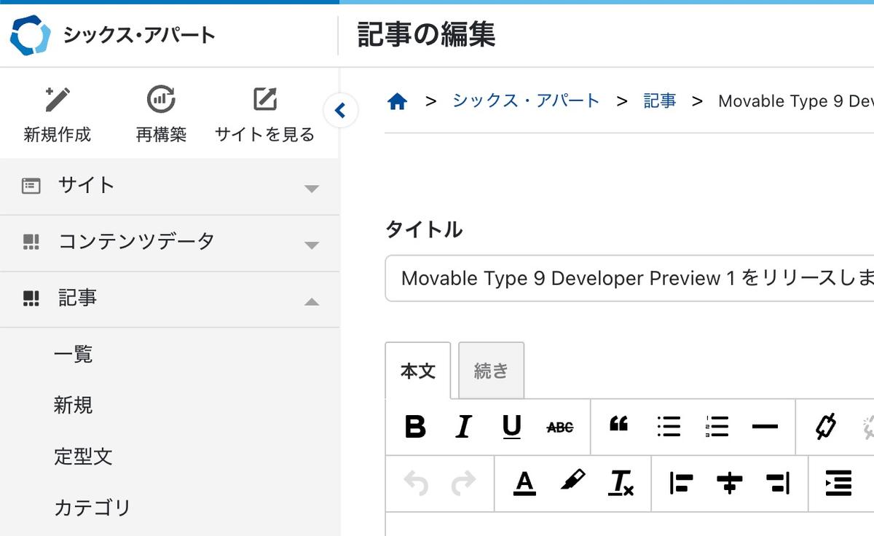Image resolution: width=874 pixels, height=536 pixels.
Task: Insert a blockquote in the editor
Action: click(x=618, y=425)
